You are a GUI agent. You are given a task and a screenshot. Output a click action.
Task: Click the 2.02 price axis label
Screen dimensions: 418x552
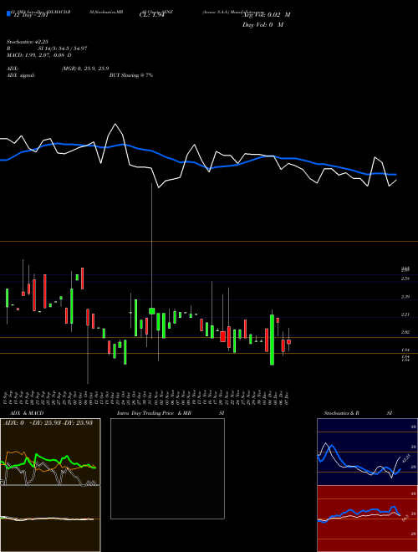pos(405,332)
